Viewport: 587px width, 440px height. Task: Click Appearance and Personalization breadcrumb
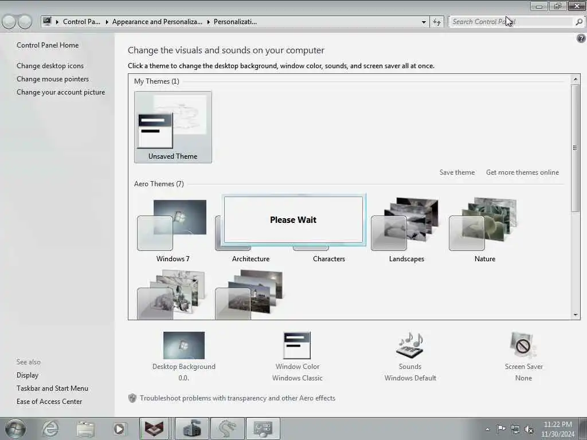point(157,22)
